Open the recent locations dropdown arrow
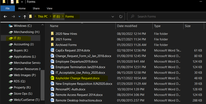 19,17
